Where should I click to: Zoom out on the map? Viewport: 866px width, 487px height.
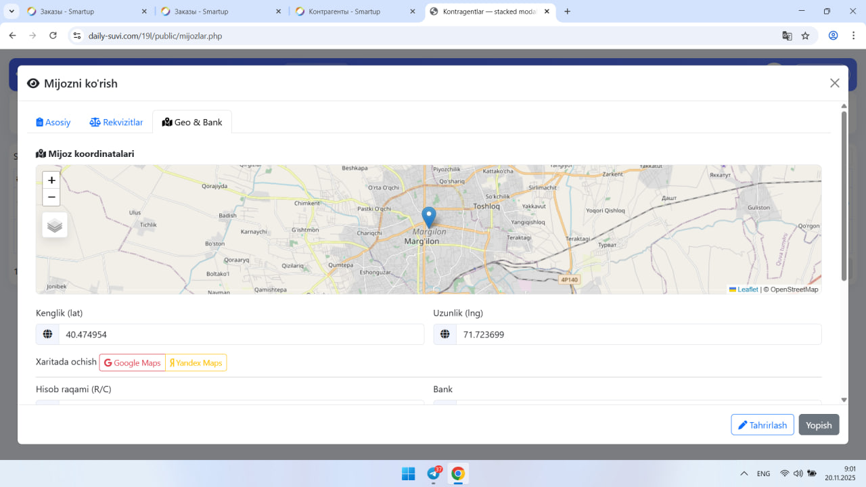[51, 198]
